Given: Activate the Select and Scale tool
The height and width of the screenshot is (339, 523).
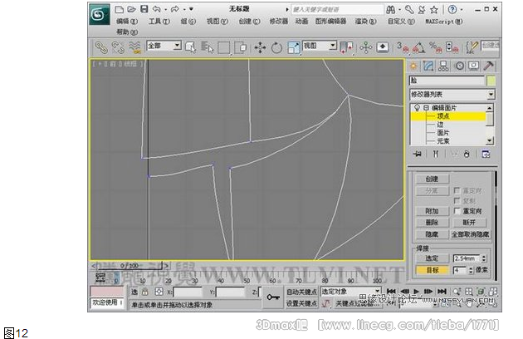Looking at the screenshot, I should click(294, 47).
